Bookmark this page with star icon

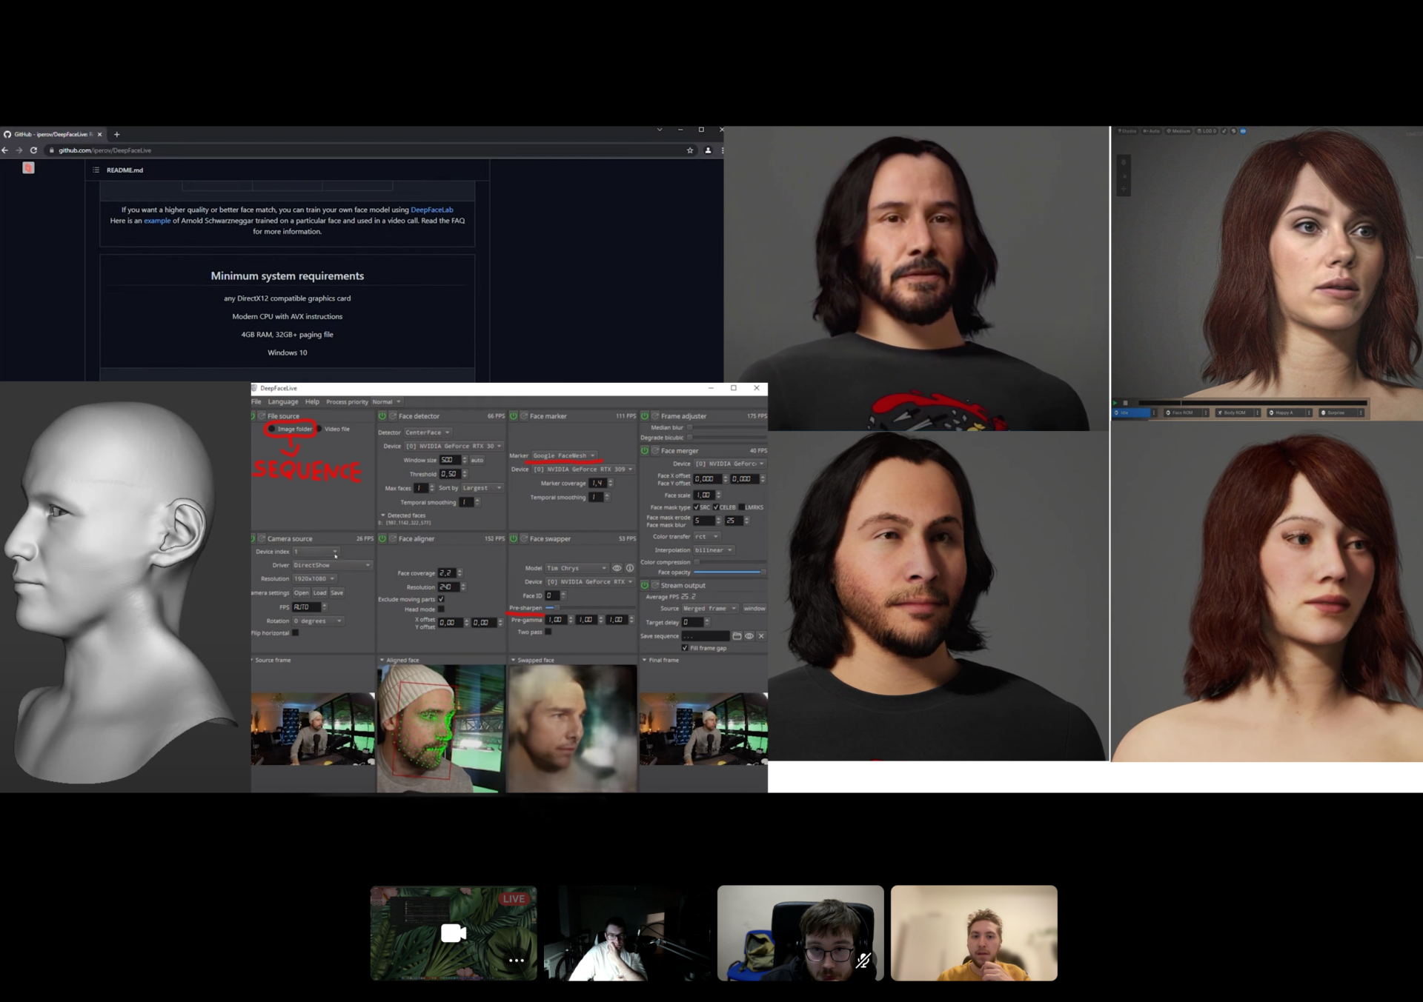coord(690,150)
